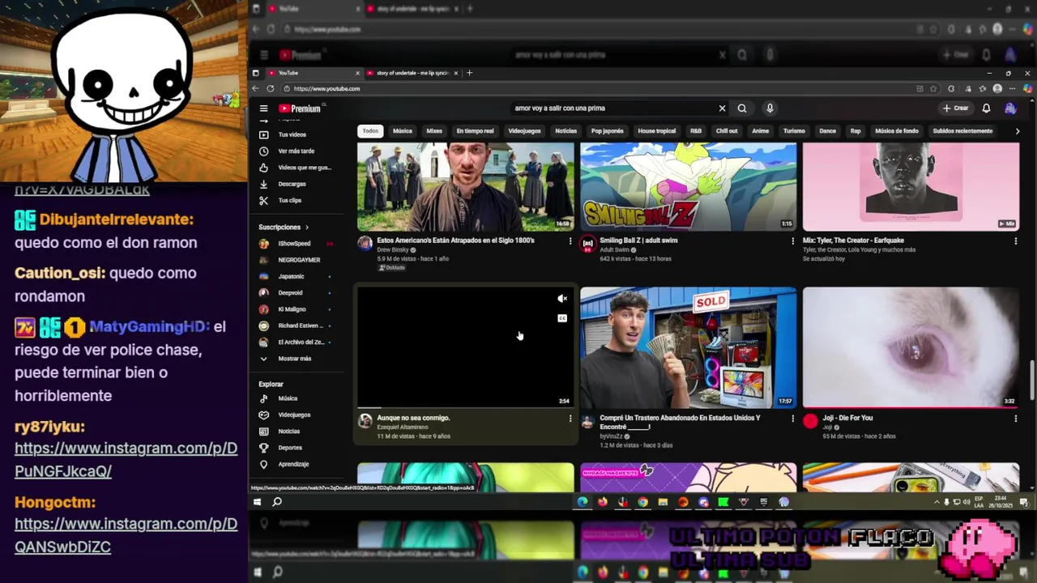
Task: Unmute the hovered video preview
Action: pyautogui.click(x=562, y=299)
